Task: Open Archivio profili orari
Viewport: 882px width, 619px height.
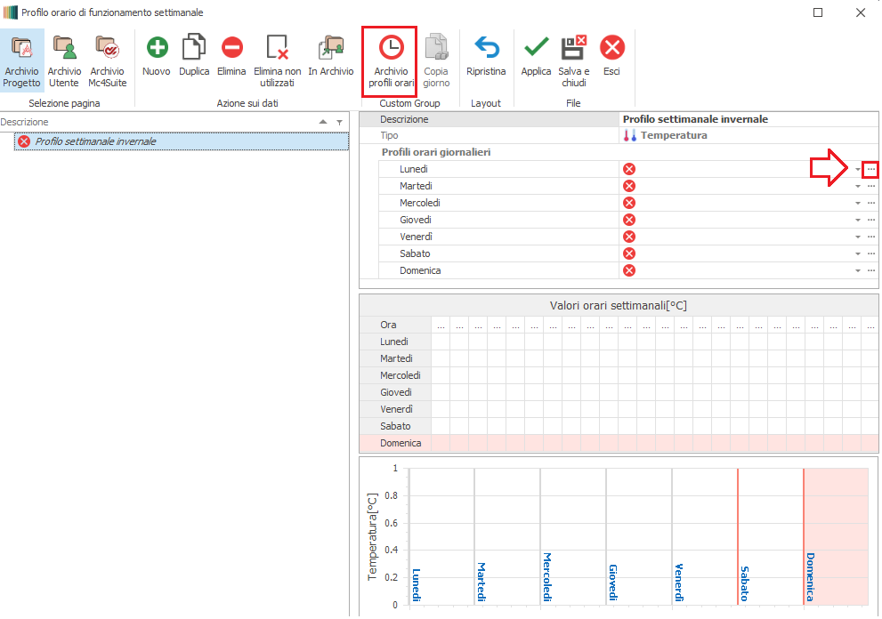Action: click(x=391, y=60)
